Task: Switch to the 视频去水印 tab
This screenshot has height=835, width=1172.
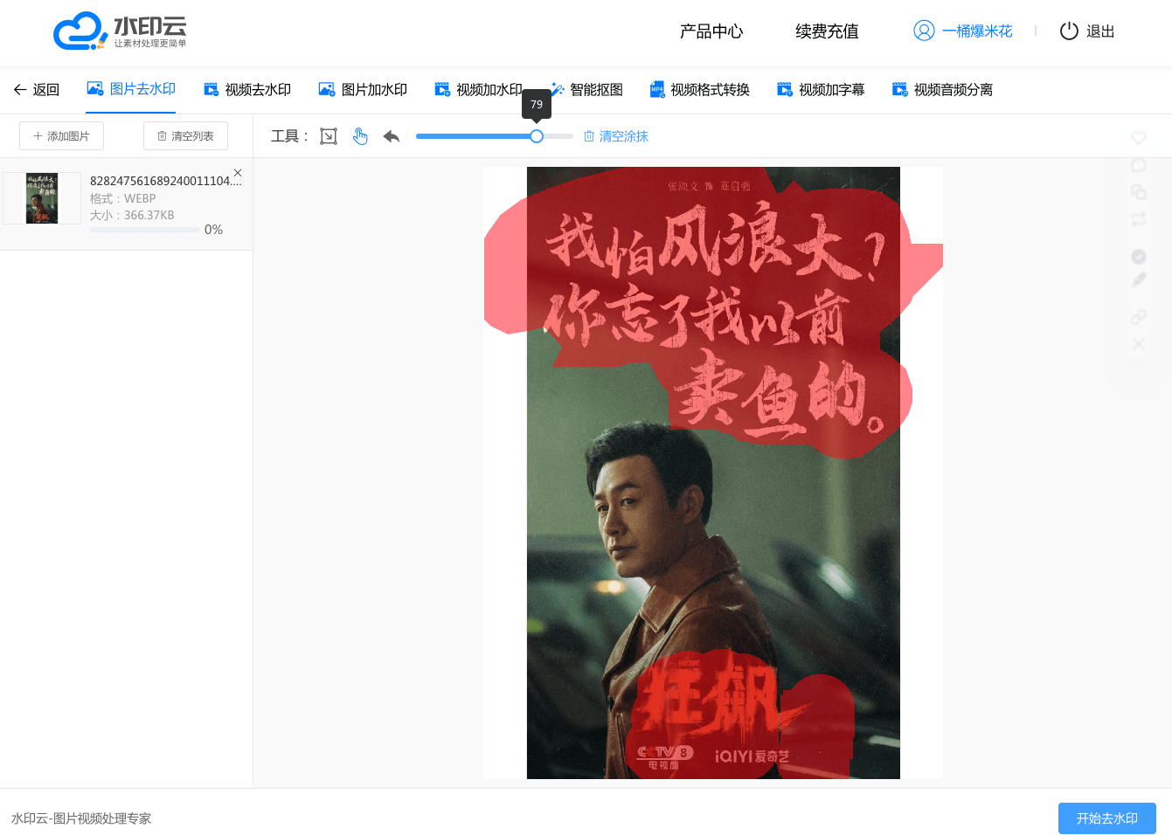Action: click(x=247, y=89)
